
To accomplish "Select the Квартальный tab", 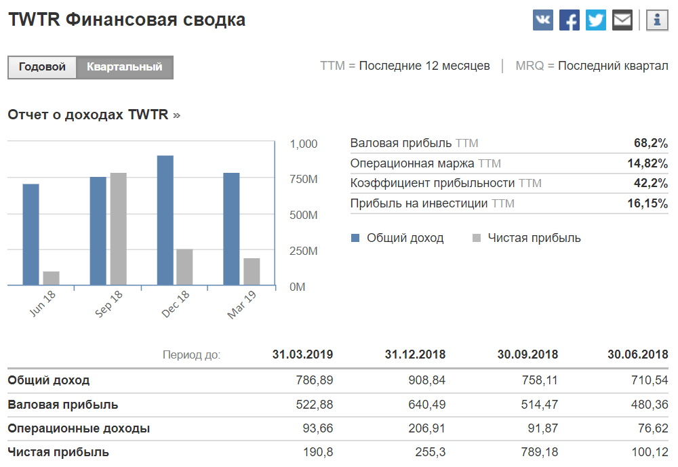I will point(125,68).
